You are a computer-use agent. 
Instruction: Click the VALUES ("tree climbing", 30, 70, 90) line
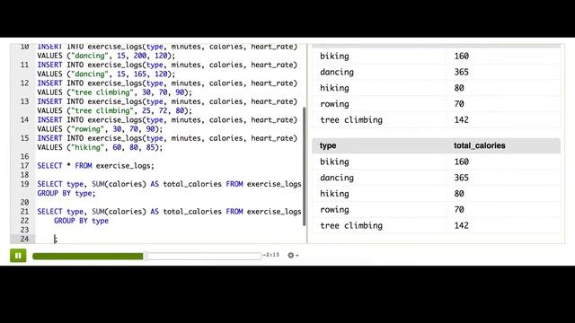[x=114, y=92]
